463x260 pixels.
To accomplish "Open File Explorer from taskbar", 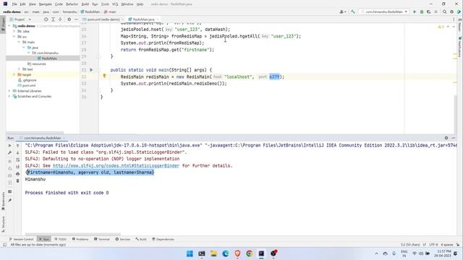I will coord(214,253).
